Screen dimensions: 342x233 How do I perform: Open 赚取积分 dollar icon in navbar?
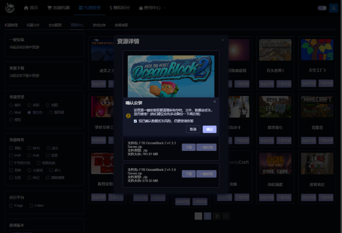point(111,8)
